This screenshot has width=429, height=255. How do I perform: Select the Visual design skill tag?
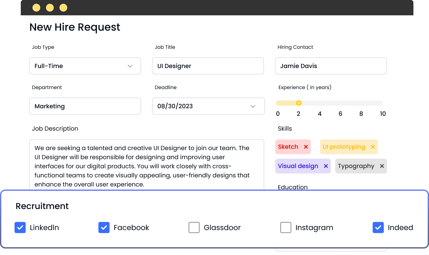298,166
